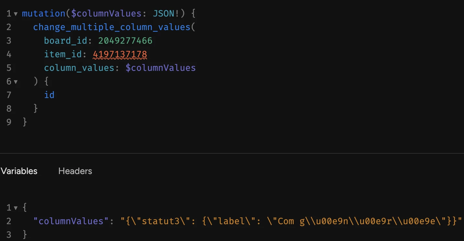This screenshot has width=464, height=241.
Task: Collapse the variables JSON fold arrow
Action: (16, 208)
